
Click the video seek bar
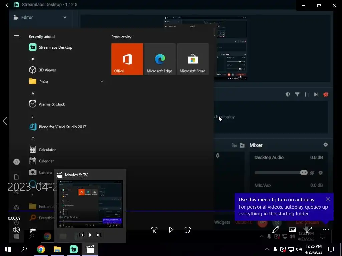pyautogui.click(x=171, y=211)
